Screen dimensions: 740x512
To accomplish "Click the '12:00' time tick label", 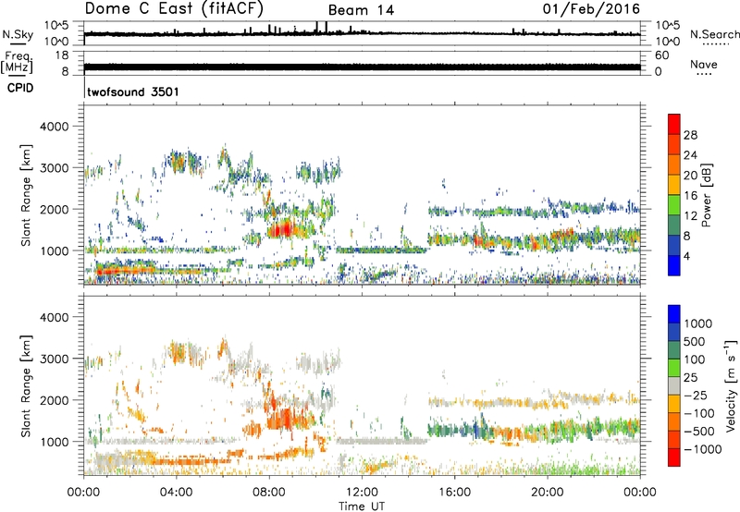I will [x=362, y=493].
